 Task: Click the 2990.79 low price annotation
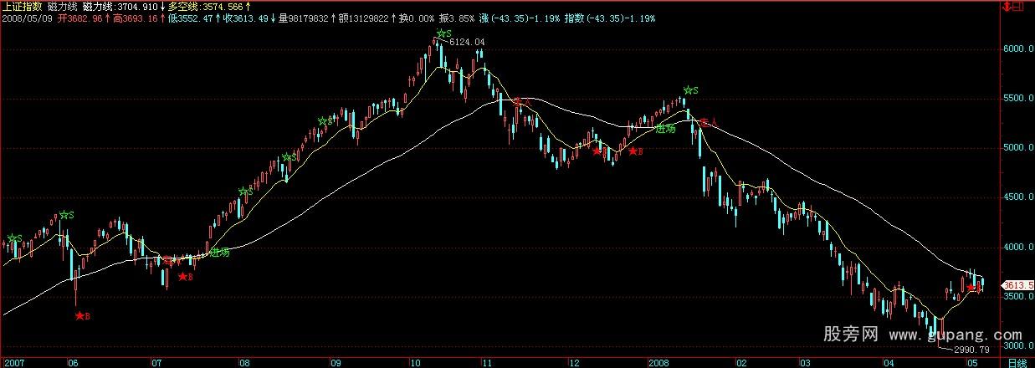coord(969,349)
